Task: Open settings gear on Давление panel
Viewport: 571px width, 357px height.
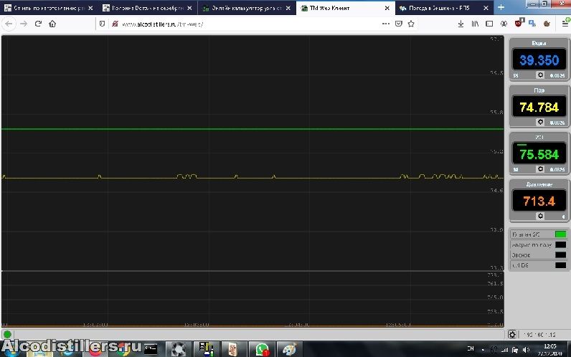Action: pyautogui.click(x=539, y=216)
